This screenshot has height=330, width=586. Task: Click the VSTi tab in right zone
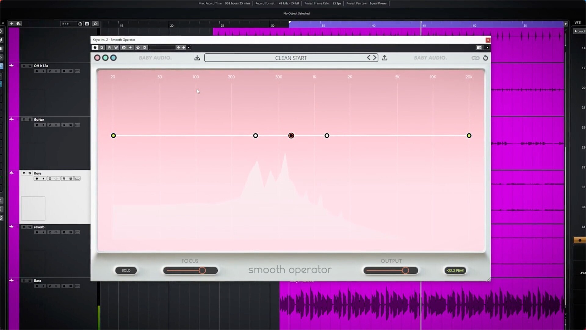point(578,23)
